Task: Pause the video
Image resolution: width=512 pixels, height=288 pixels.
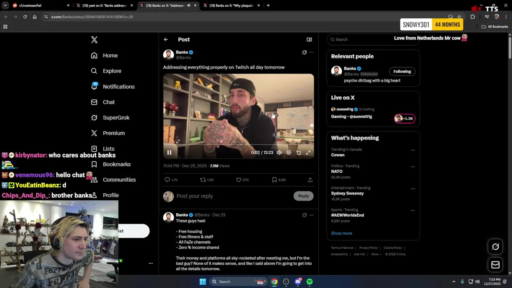Action: click(x=169, y=152)
